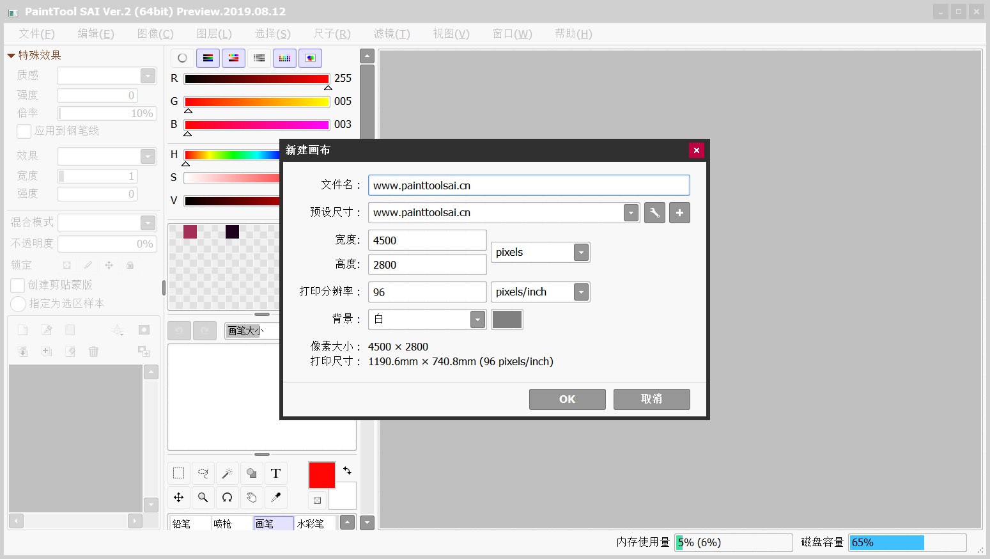Toggle the lock transparency icon
Viewport: 990px width, 559px height.
point(66,265)
